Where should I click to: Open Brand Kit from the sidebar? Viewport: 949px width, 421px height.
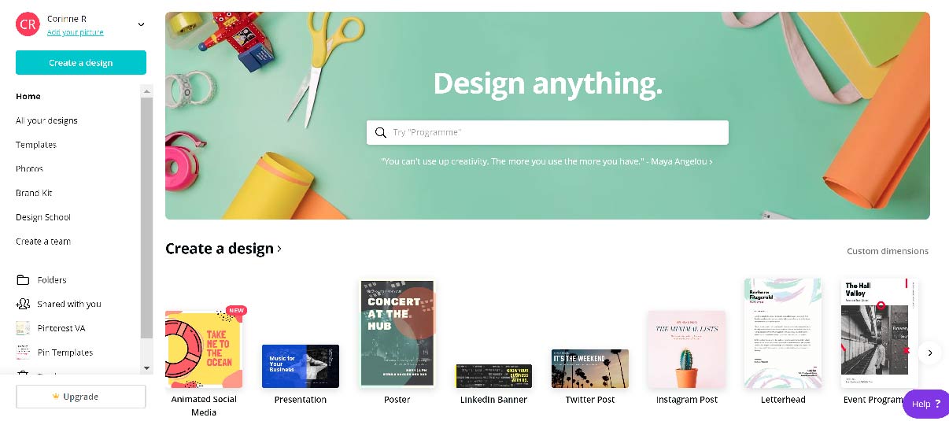(34, 193)
